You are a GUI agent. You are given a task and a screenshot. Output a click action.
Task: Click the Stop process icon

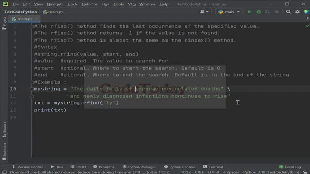pos(277,12)
